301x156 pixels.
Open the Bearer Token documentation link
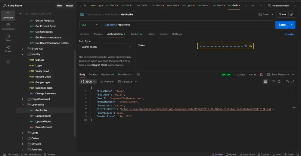100,65
